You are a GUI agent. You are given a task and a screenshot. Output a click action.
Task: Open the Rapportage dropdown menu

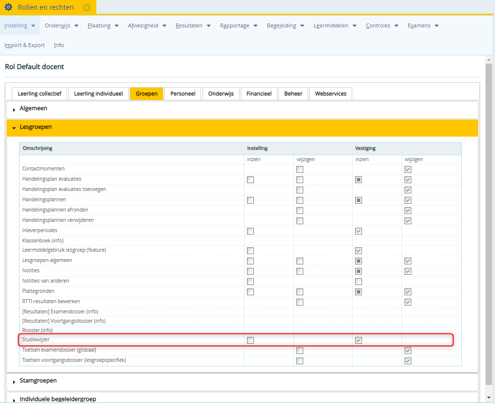click(x=239, y=25)
